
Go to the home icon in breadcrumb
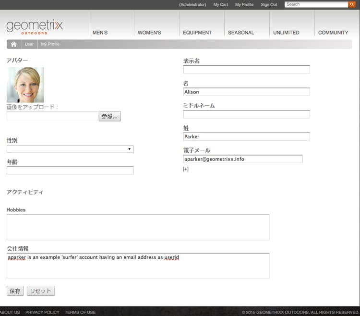(x=14, y=44)
